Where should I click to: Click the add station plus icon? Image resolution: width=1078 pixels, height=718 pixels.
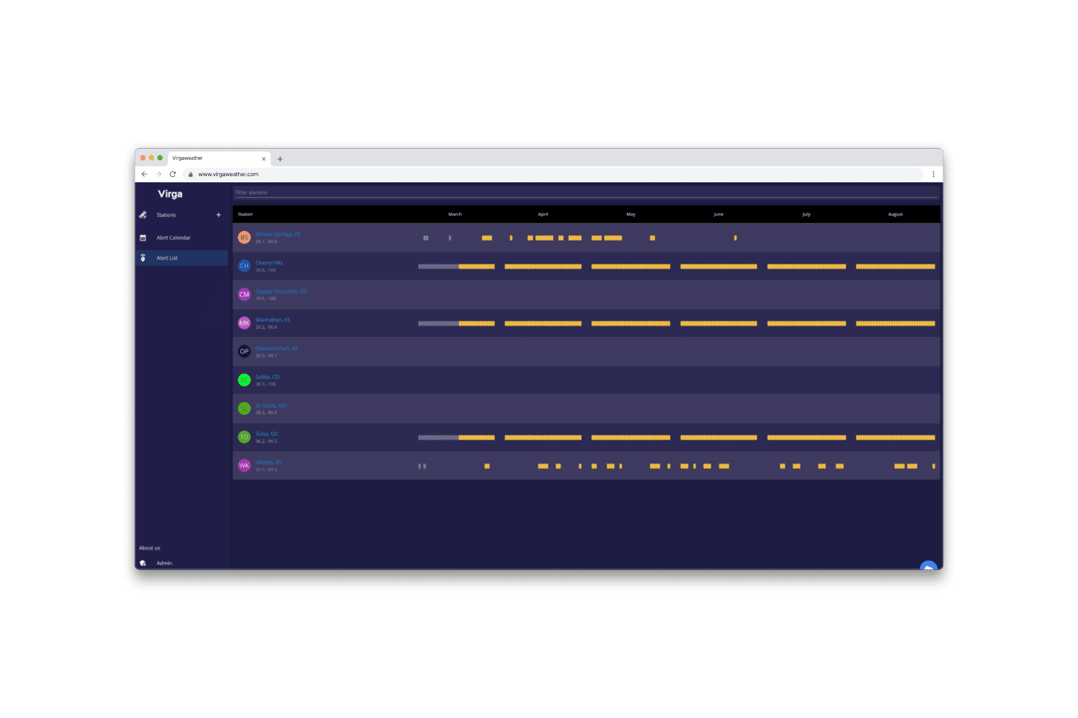pos(218,215)
